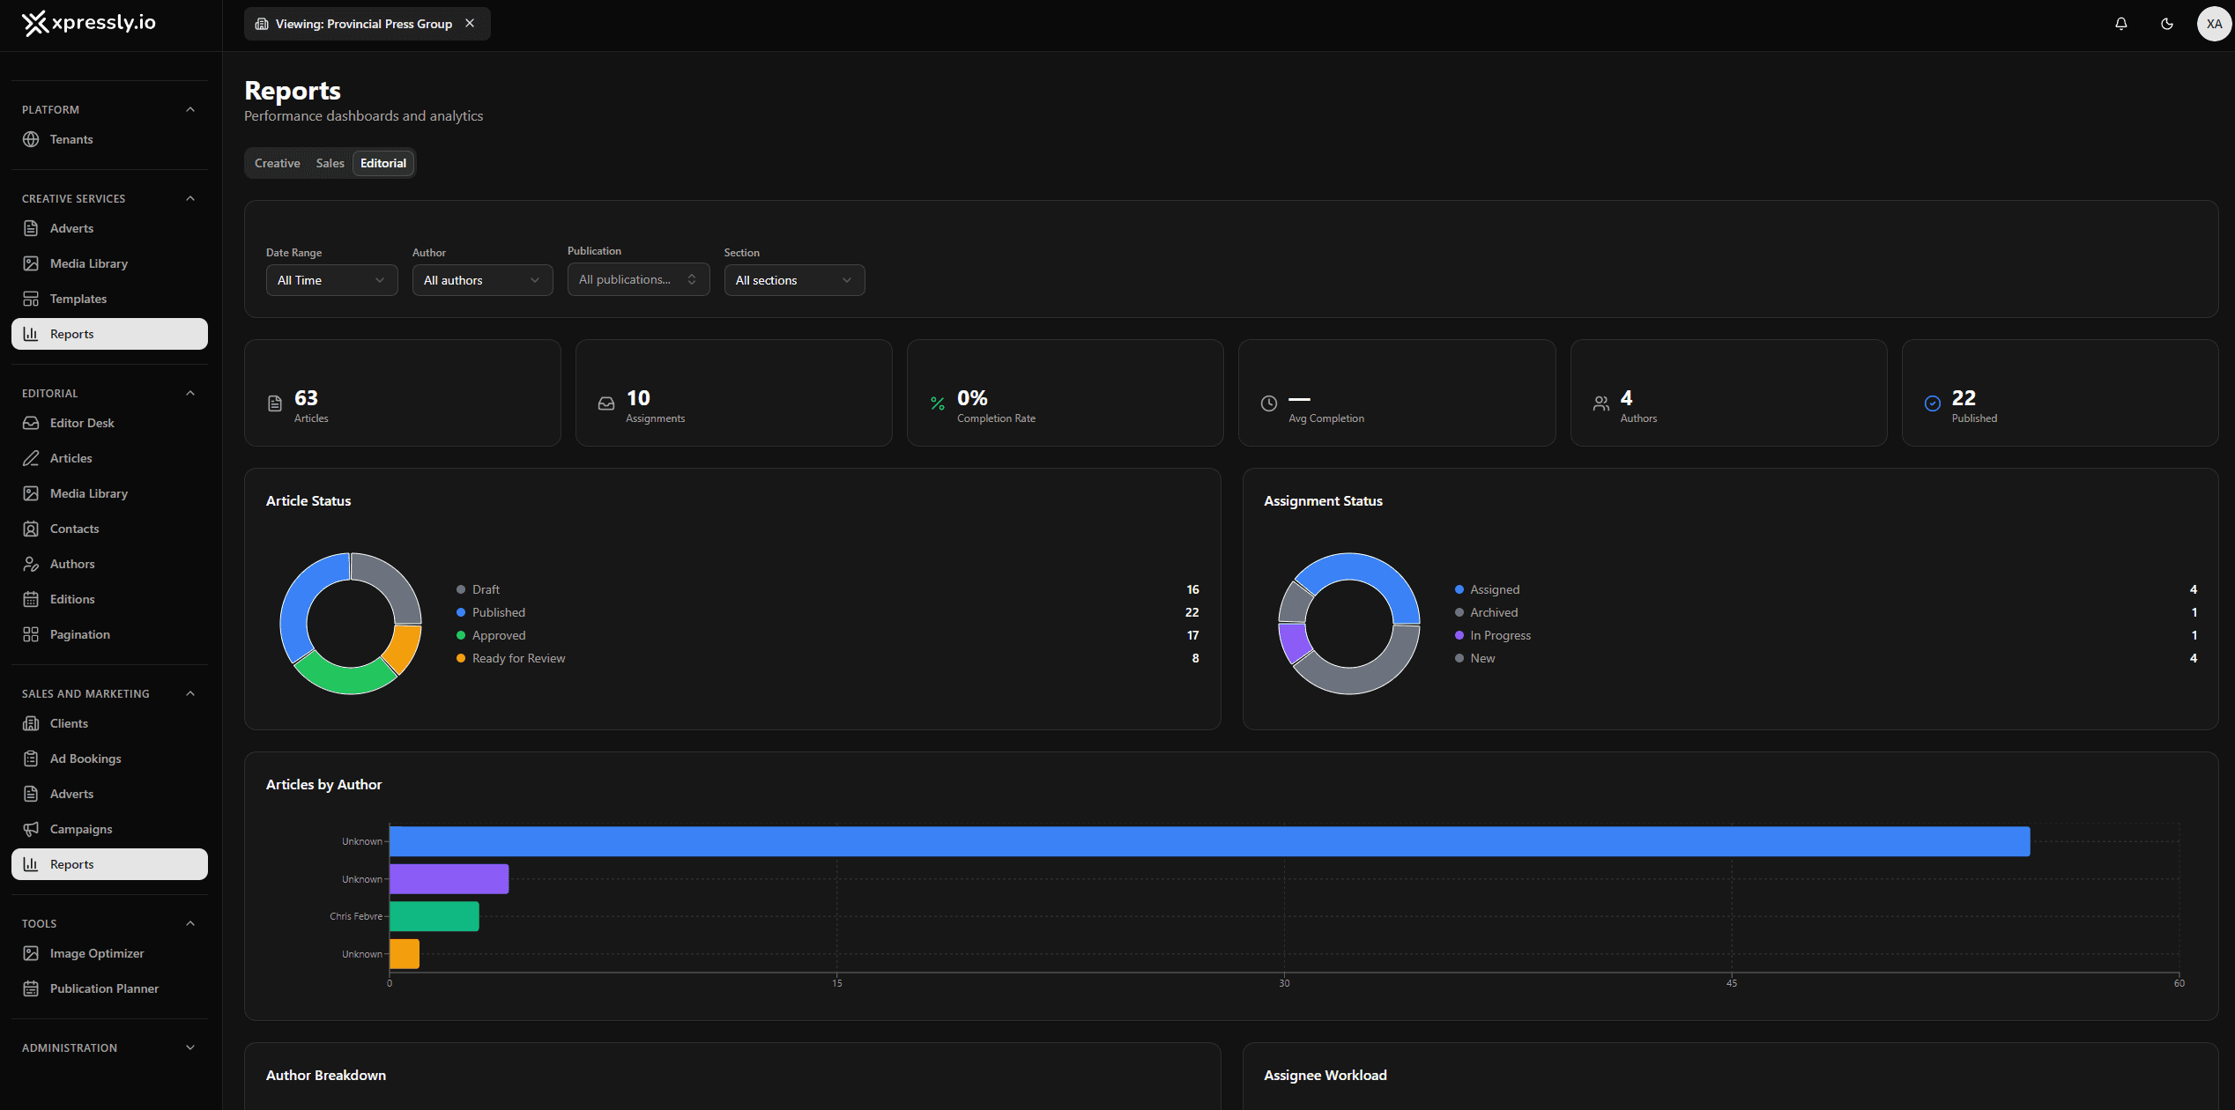
Task: Open the Publication Planner
Action: point(104,988)
